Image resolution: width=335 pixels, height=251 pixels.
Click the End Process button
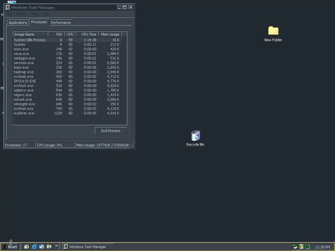click(x=111, y=131)
